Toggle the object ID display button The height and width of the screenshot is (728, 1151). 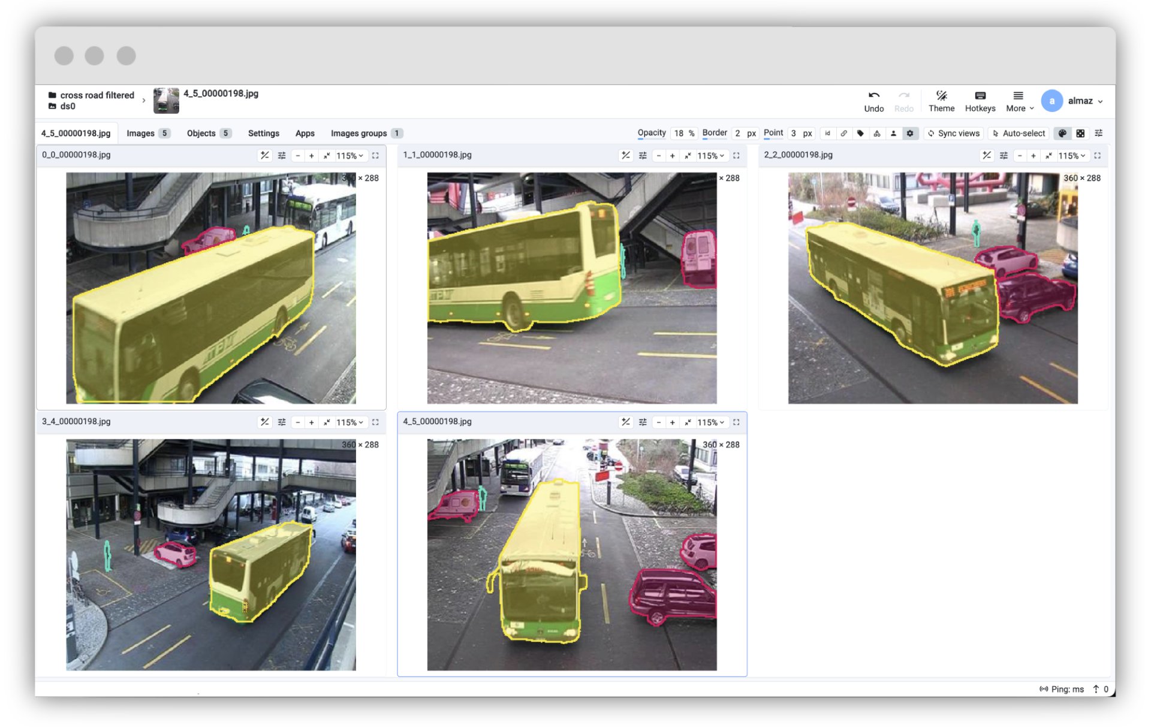(827, 133)
